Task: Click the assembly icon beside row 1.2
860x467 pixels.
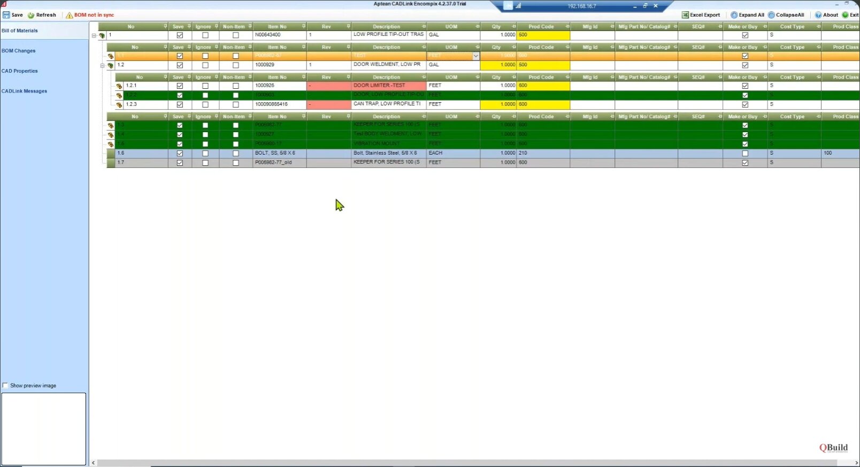Action: 111,65
